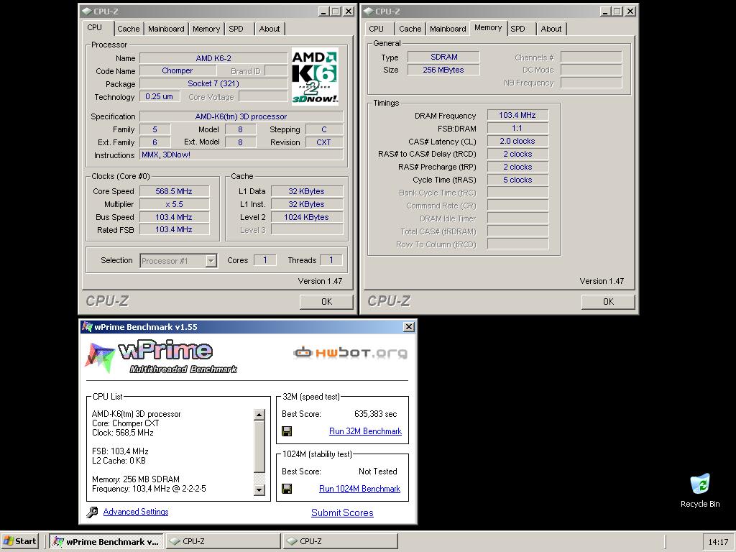Open Mainboard tab in right CPU-Z window
Viewport: 736px width, 552px height.
(x=448, y=29)
